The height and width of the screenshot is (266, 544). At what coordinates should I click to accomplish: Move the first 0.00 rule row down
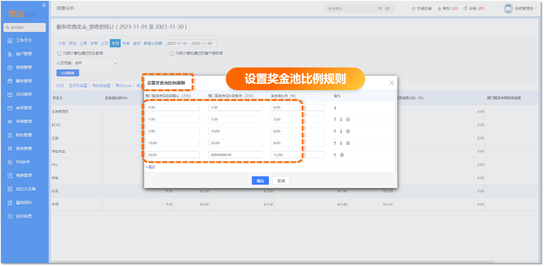coord(335,108)
